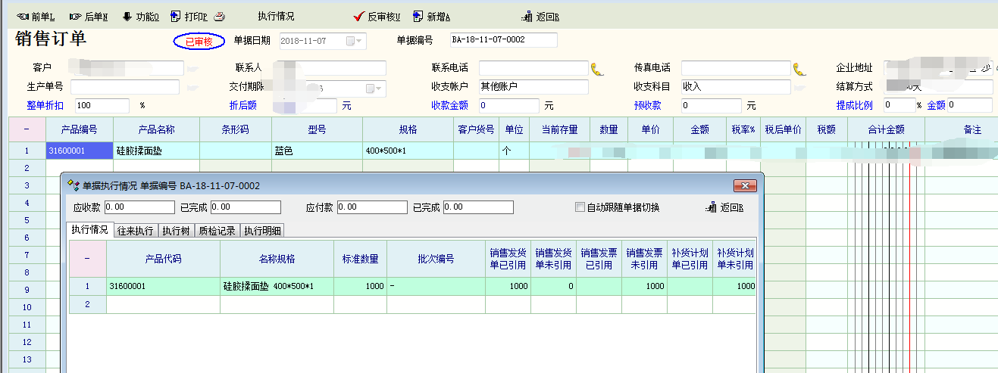Click the 整单折扣 blue label link
Viewport: 998px width, 373px height.
pyautogui.click(x=45, y=105)
